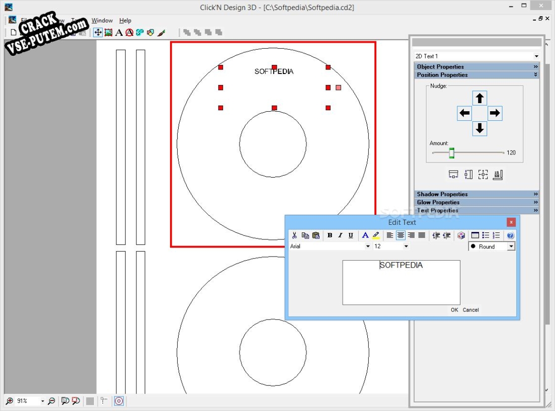555x411 pixels.
Task: Select the move/pan tool in the toolbar
Action: [98, 33]
